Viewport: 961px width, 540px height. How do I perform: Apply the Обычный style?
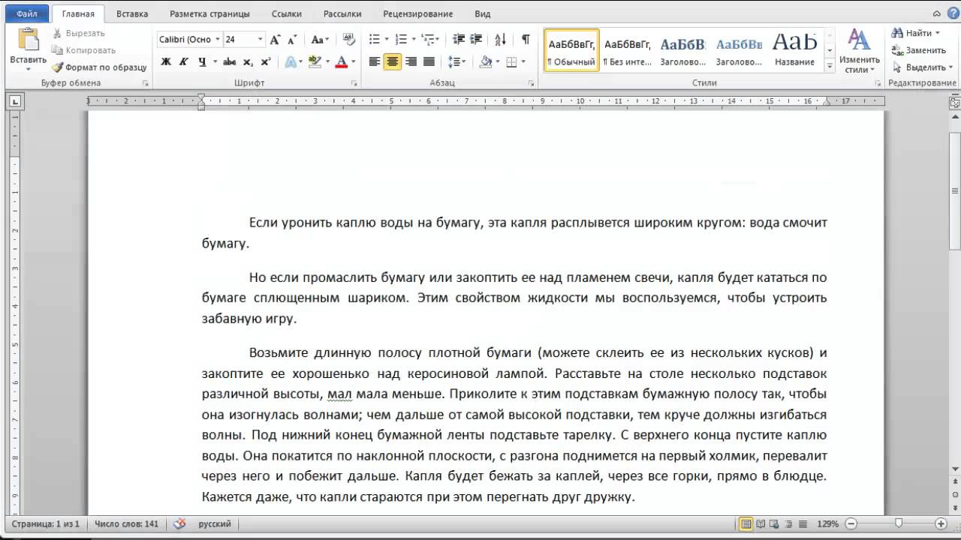[571, 50]
